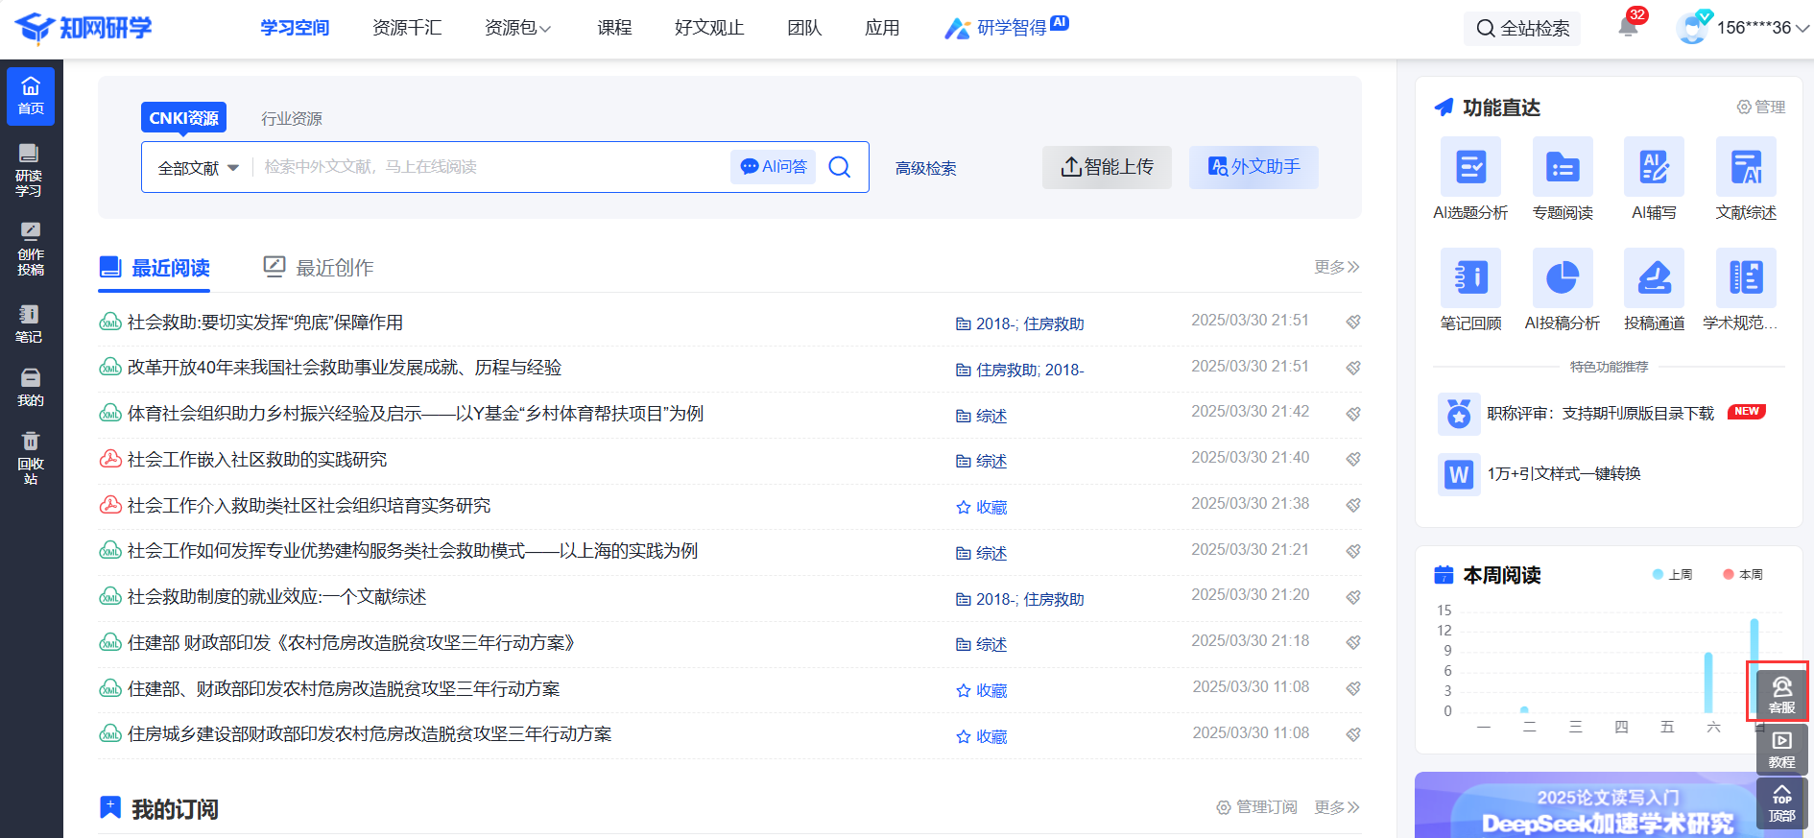Open 文献综述 shortcut
Viewport: 1814px width, 838px height.
pyautogui.click(x=1746, y=180)
